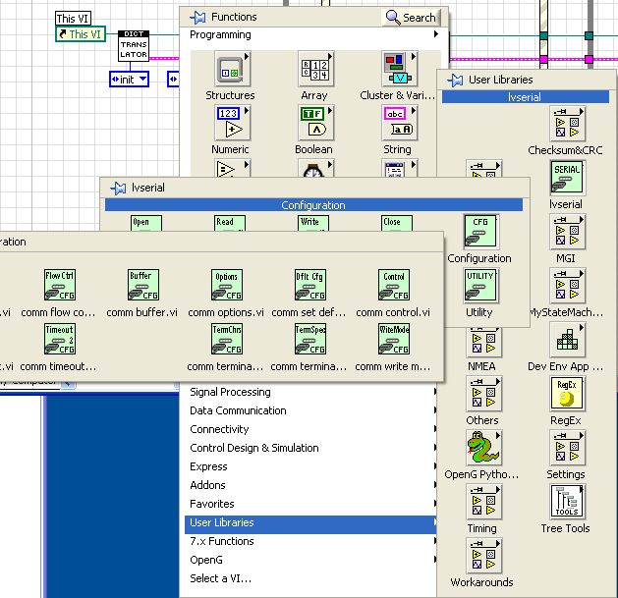This screenshot has height=598, width=618.
Task: Open the OpenG Python snake icon
Action: 483,448
